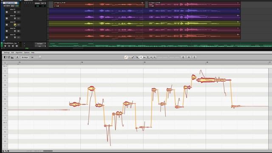Toggle the white square on take 05 lane
The image size is (272, 153).
(x=7, y=37)
